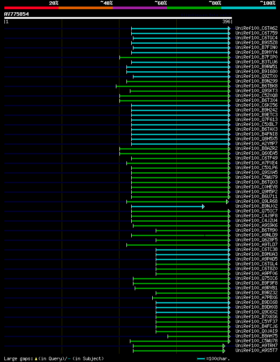Viewport: 280px width, 362px height.
Task: Select the UniRef100_B3TLU6 label
Action: pos(256,62)
